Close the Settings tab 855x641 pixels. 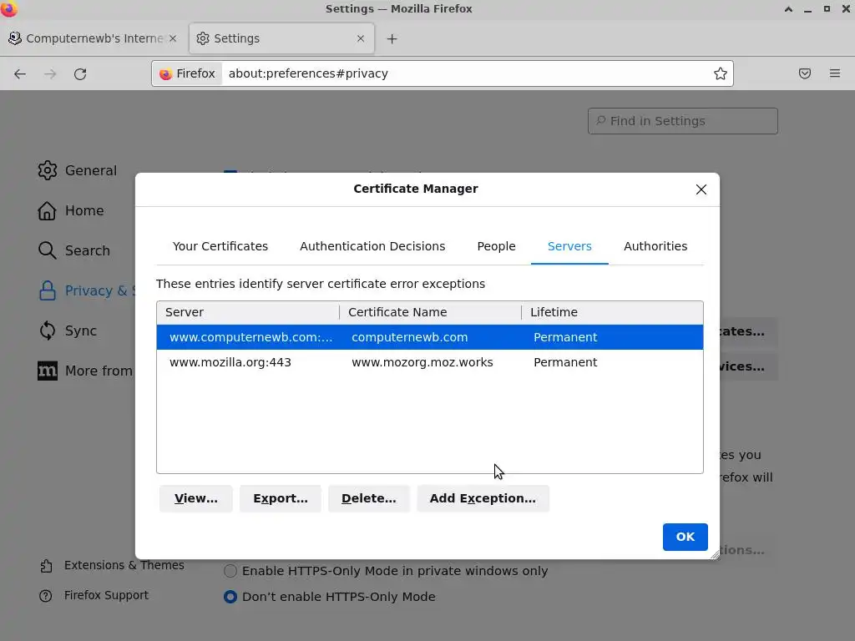coord(361,38)
